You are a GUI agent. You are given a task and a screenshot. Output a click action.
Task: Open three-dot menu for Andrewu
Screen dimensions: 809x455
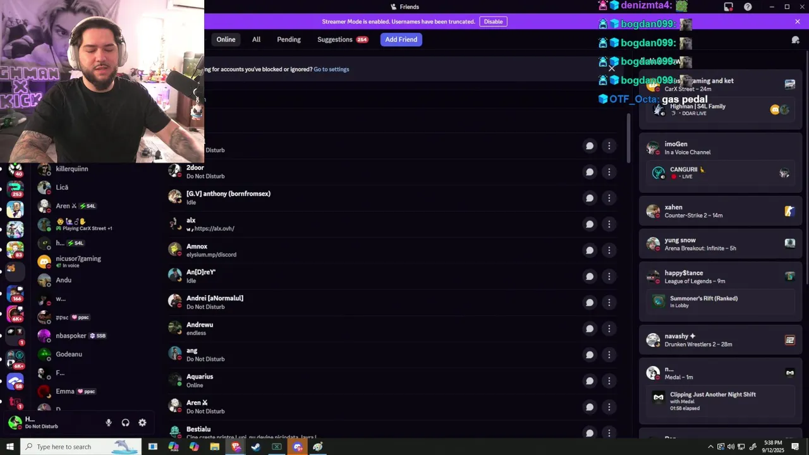609,329
